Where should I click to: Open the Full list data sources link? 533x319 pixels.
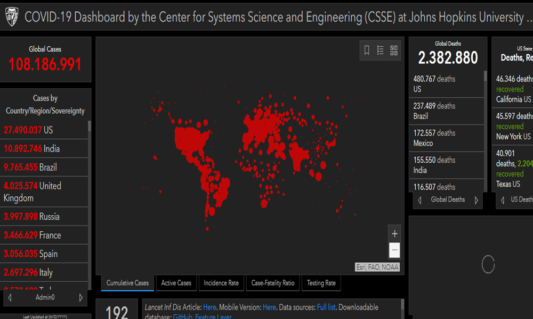(326, 307)
